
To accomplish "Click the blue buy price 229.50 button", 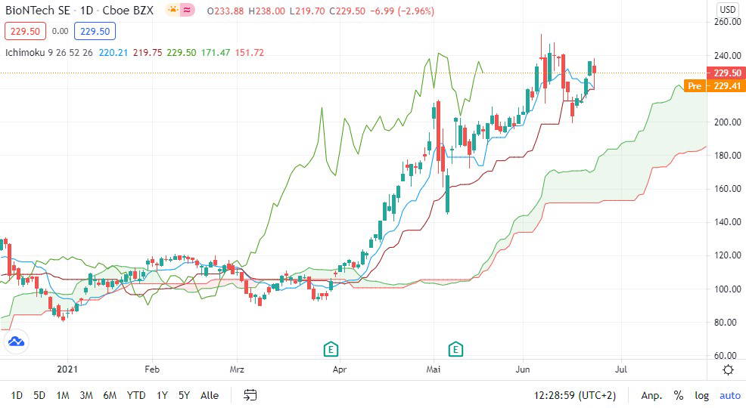I will (x=95, y=31).
